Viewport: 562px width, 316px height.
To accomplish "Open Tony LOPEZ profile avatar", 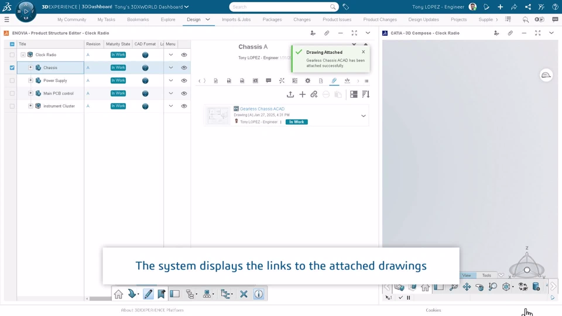I will [x=472, y=7].
